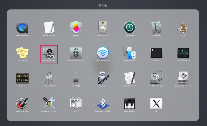Open the チェス chess app
Viewport: 207px width, 126px height.
[x=183, y=28]
